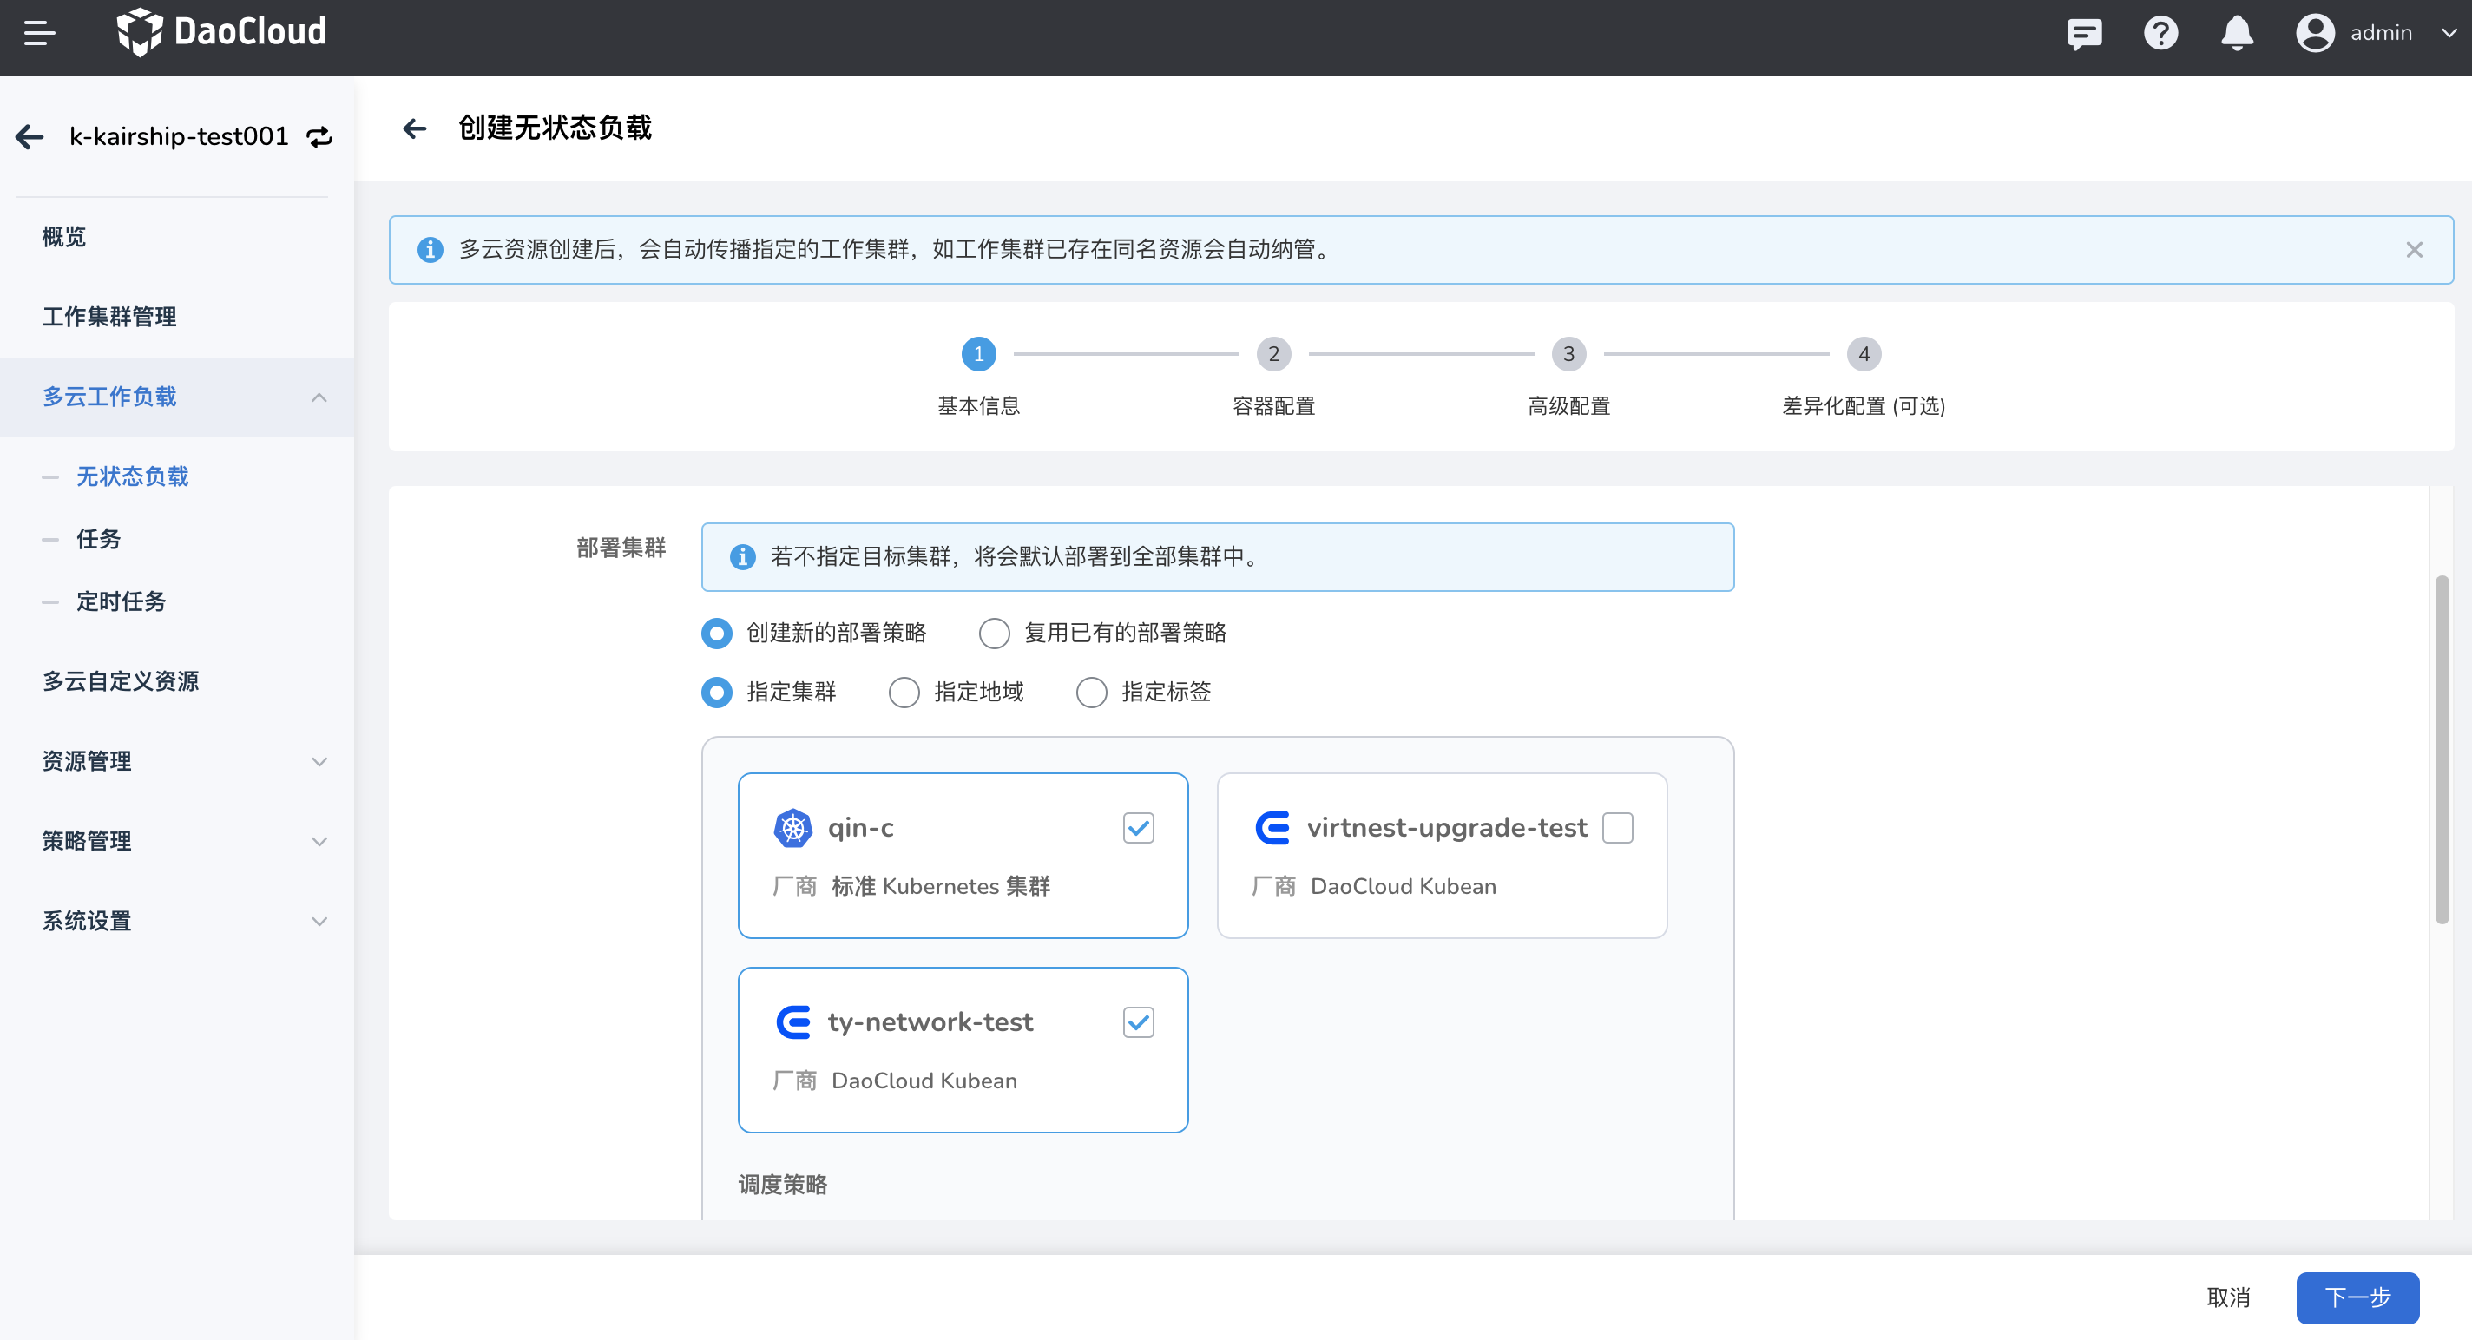Click the form's vertical scrollbar

point(2442,748)
